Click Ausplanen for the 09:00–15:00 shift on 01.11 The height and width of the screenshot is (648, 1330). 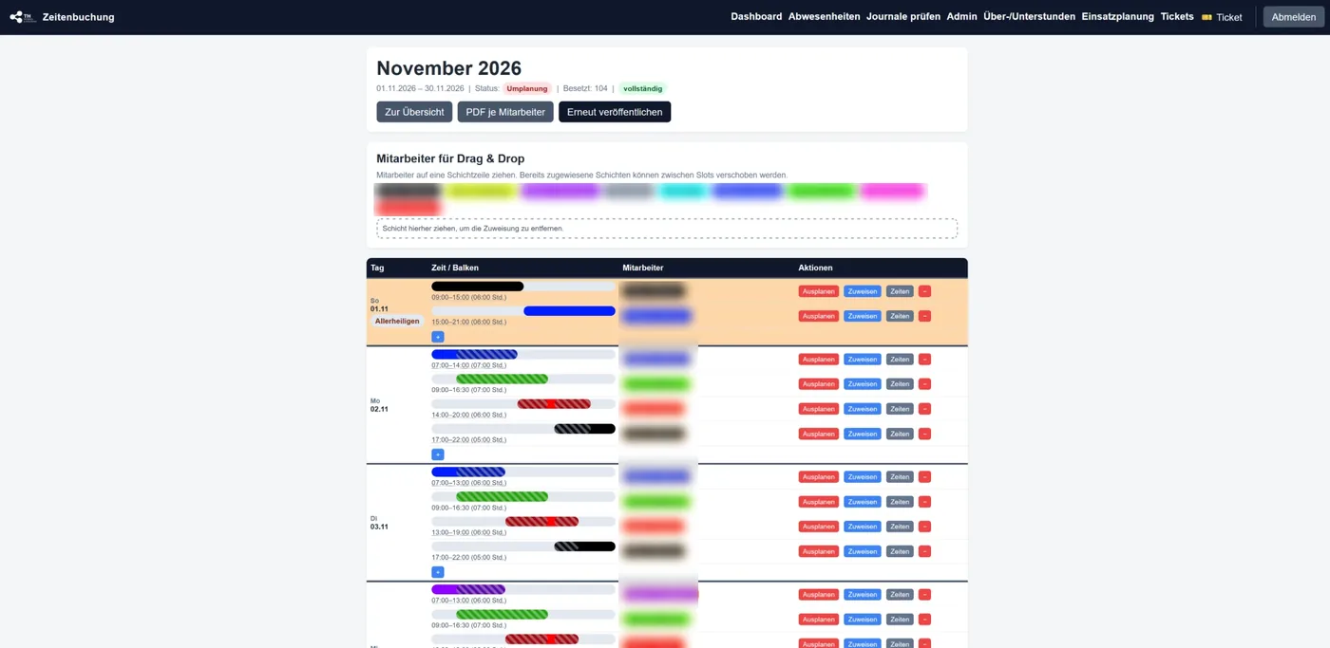click(x=818, y=291)
